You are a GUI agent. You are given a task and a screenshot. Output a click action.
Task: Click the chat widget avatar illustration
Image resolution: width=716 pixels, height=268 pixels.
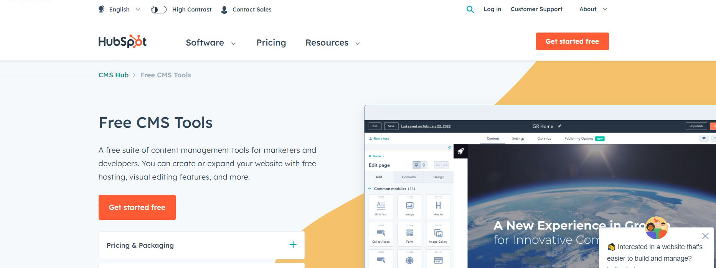click(x=657, y=228)
